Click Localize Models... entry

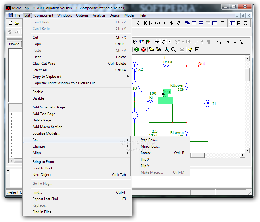(77, 133)
